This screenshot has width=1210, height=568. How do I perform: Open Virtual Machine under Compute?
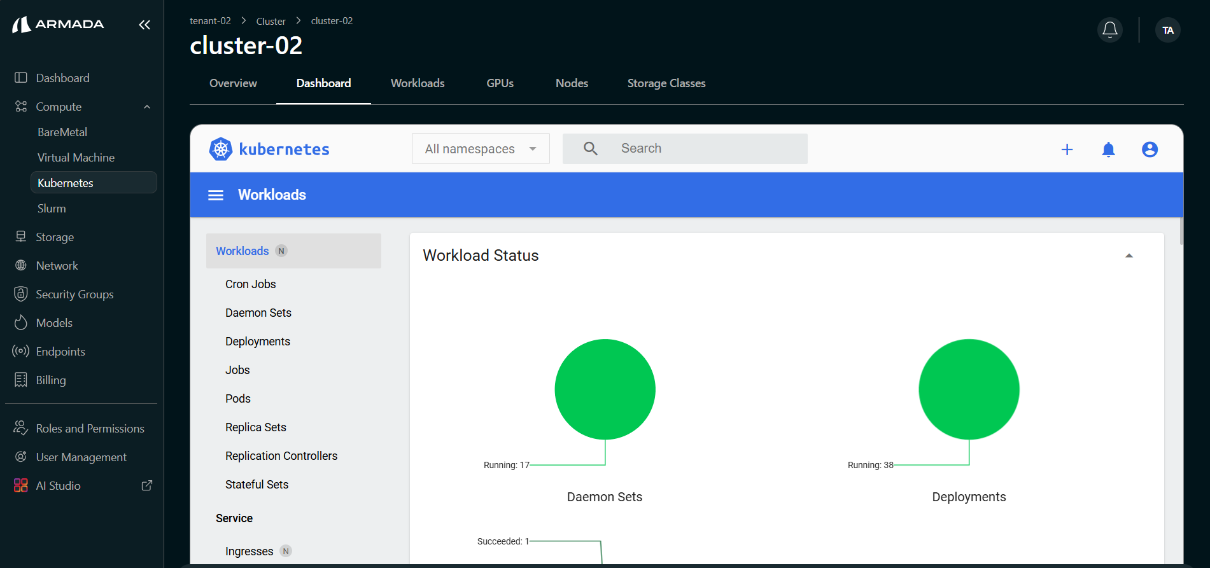pos(76,158)
